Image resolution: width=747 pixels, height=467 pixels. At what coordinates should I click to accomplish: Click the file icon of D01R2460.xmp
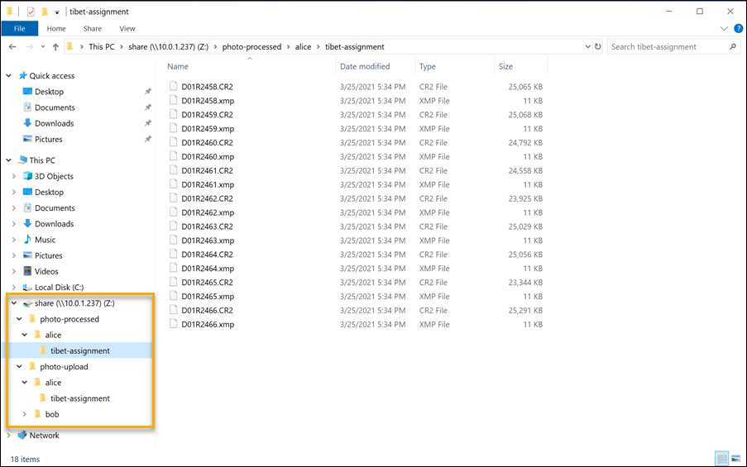pos(174,156)
